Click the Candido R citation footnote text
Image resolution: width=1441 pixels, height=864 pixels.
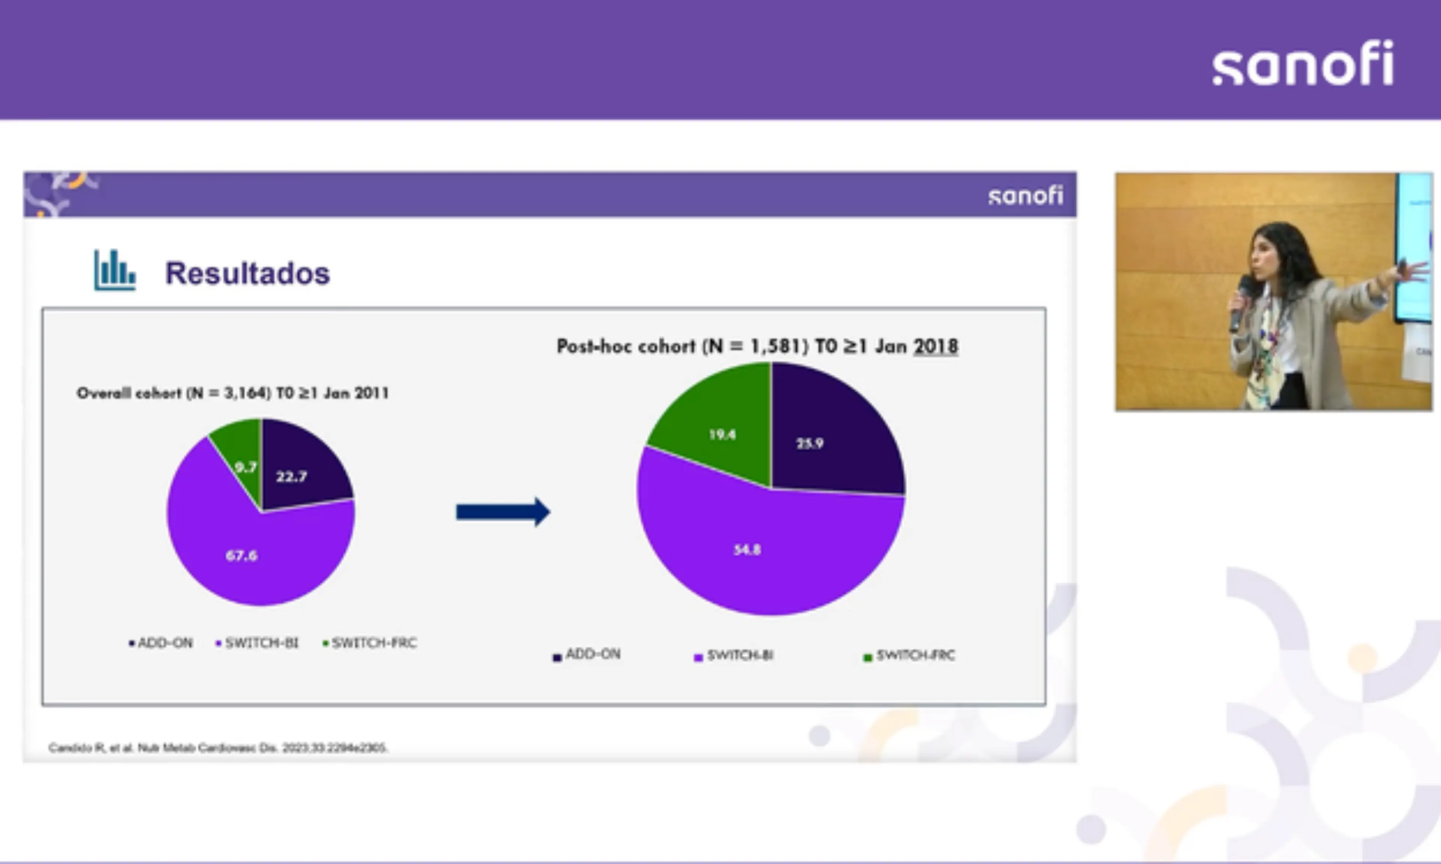[x=218, y=747]
